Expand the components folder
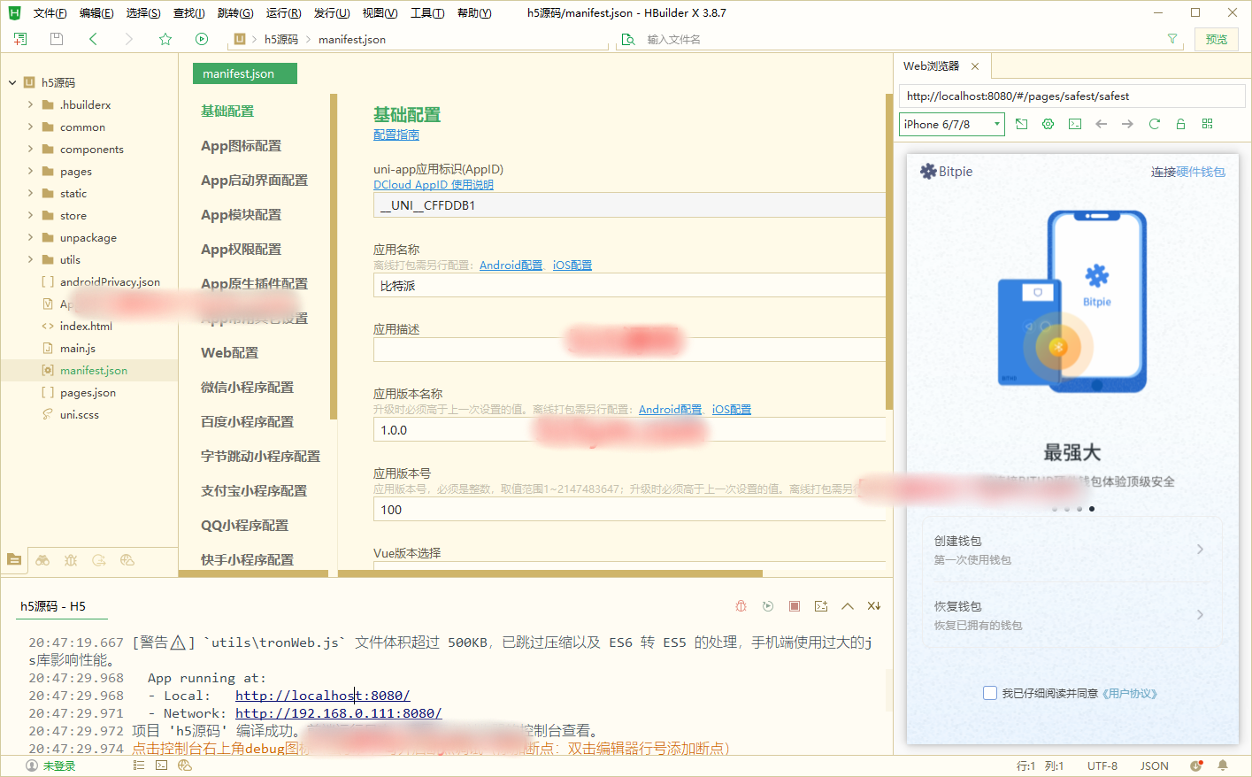 coord(31,149)
